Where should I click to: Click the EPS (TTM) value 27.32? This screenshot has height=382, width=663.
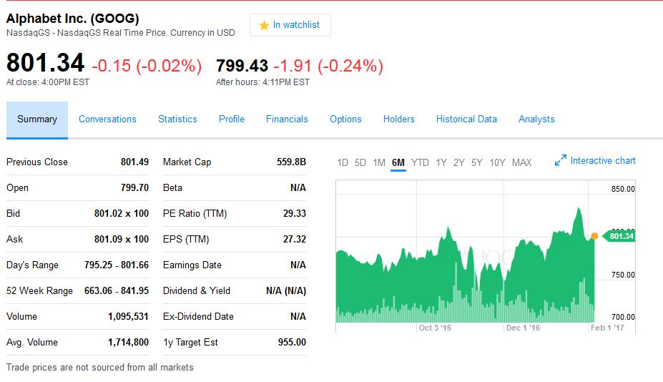pos(294,240)
